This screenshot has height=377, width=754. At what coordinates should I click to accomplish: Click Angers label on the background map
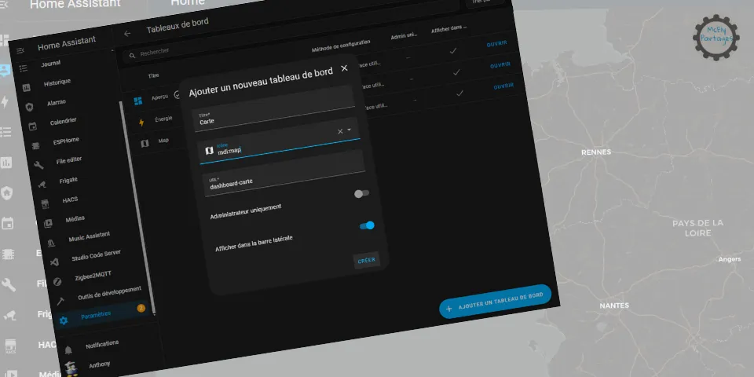(730, 259)
